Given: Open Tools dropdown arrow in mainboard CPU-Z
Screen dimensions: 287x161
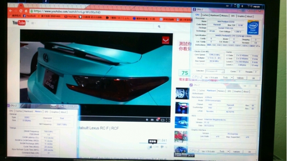Looking at the screenshot, I should 228,151.
